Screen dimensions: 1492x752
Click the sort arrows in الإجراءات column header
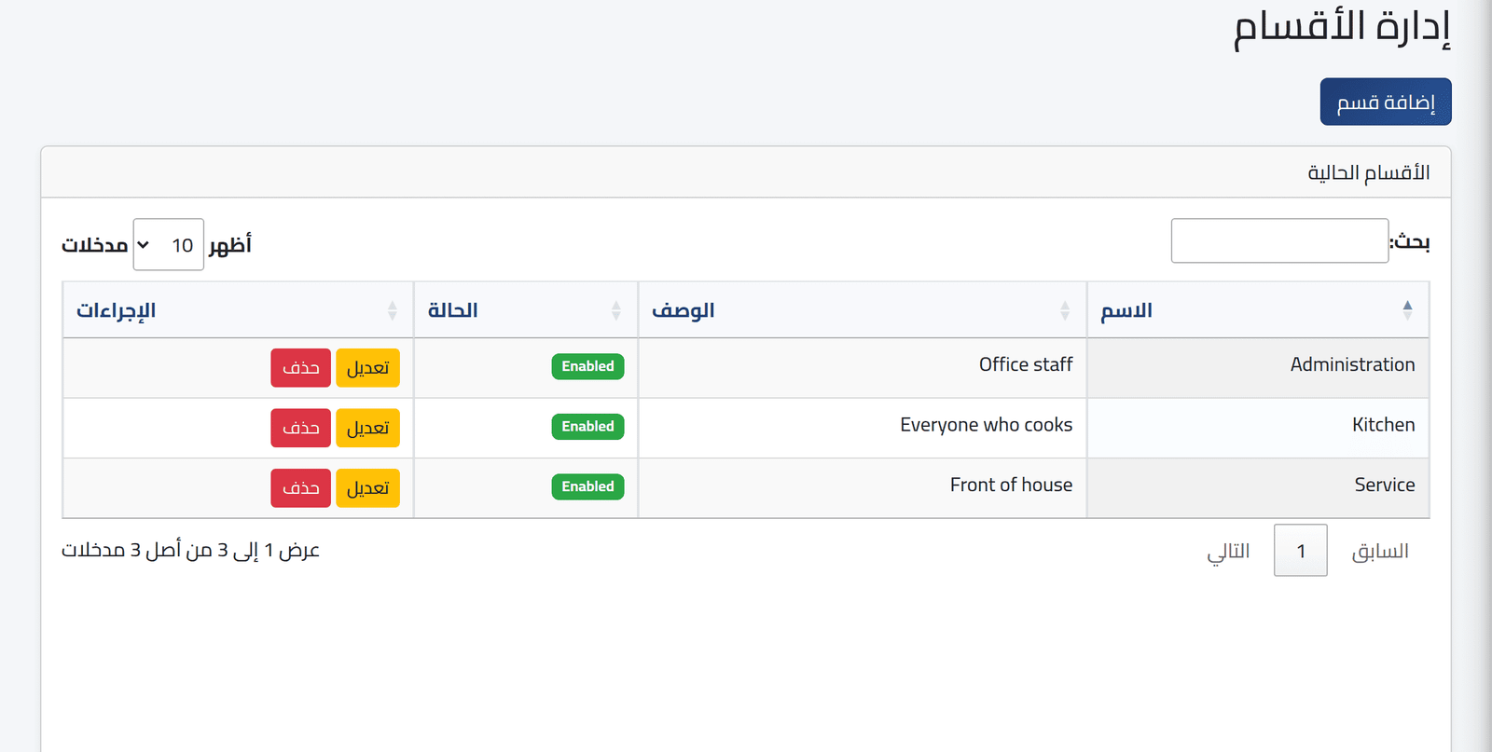click(x=393, y=310)
